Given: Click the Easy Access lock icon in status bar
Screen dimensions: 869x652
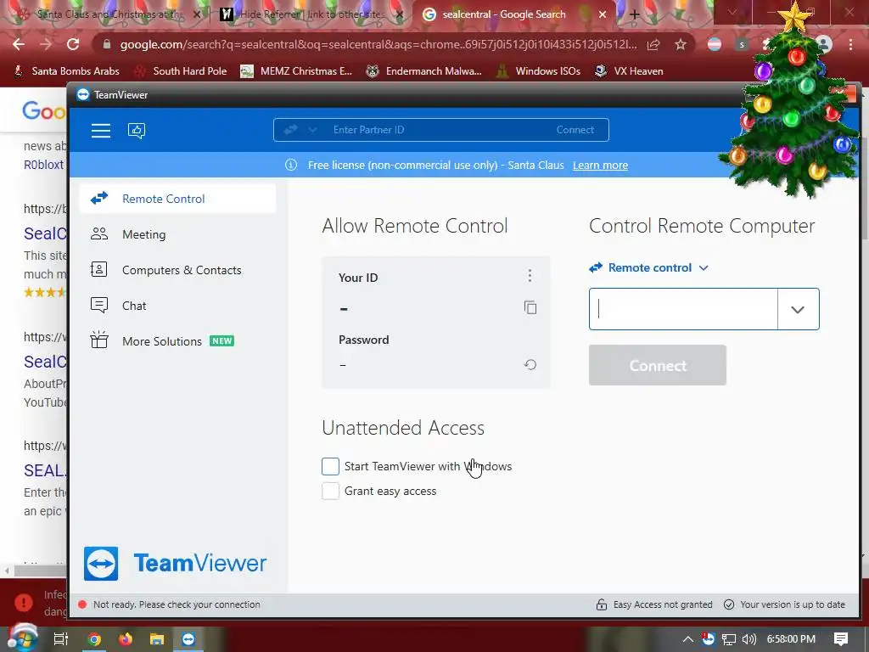Looking at the screenshot, I should 602,604.
